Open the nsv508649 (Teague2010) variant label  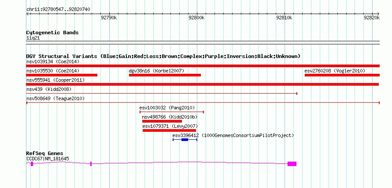pyautogui.click(x=55, y=98)
